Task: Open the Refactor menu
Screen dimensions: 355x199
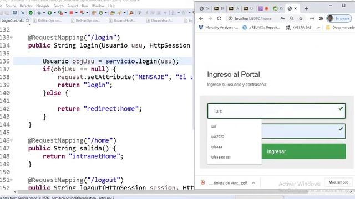Action: 26,6
